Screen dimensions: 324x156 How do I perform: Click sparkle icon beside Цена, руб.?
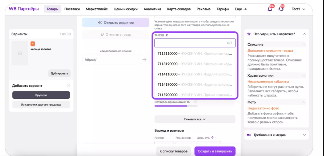212,138
